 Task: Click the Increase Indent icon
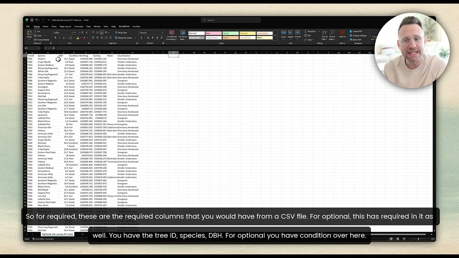pyautogui.click(x=110, y=38)
